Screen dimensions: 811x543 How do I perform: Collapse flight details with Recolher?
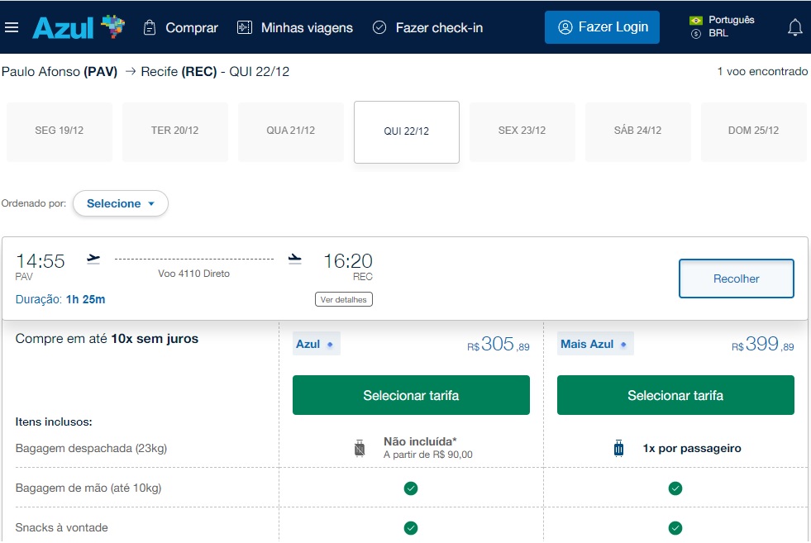736,279
